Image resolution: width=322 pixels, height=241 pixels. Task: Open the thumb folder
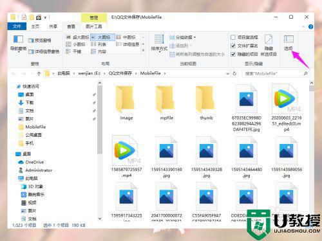click(x=206, y=103)
